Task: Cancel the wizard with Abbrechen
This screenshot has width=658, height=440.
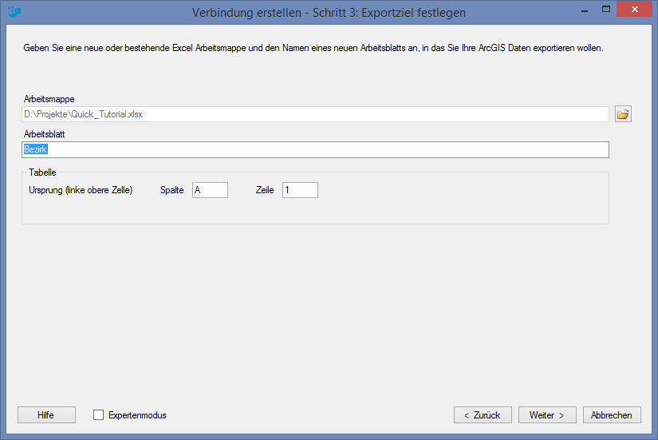Action: (612, 415)
